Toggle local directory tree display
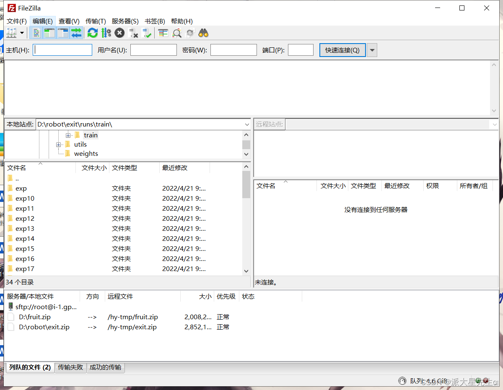 click(49, 33)
